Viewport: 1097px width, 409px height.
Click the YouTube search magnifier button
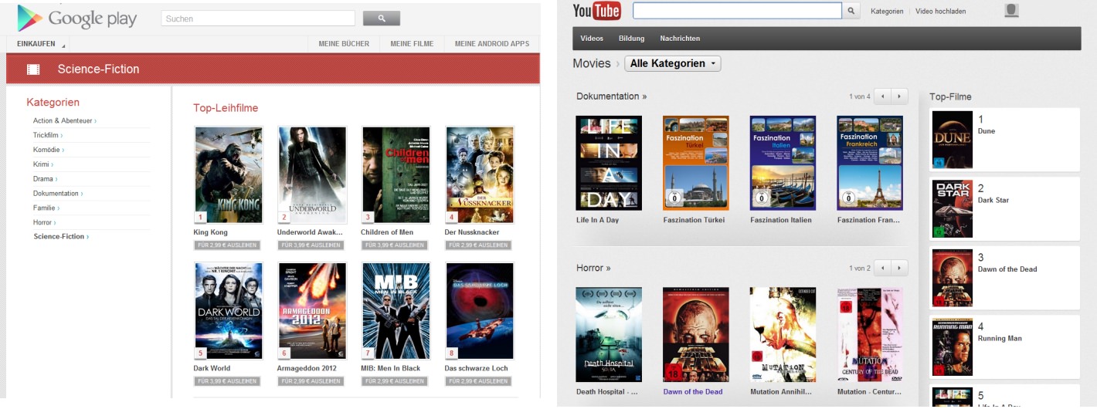851,11
